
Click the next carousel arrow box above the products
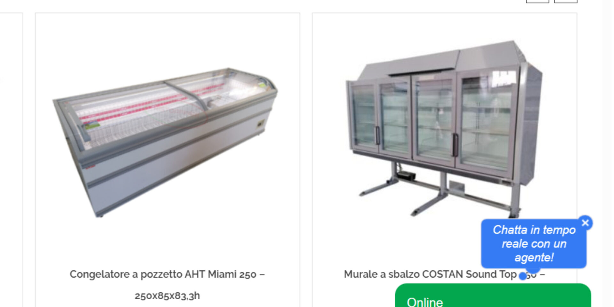(x=566, y=1)
